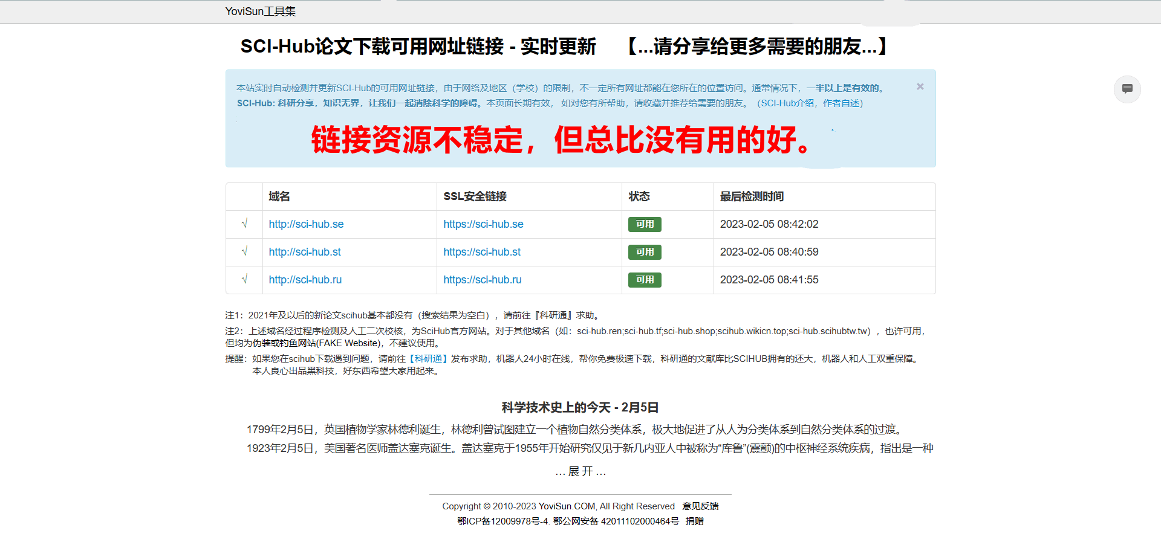Open https://sci-hub.se SSL link
The height and width of the screenshot is (545, 1161).
click(x=483, y=224)
